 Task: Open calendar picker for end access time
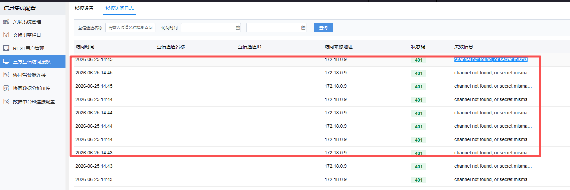[x=303, y=28]
